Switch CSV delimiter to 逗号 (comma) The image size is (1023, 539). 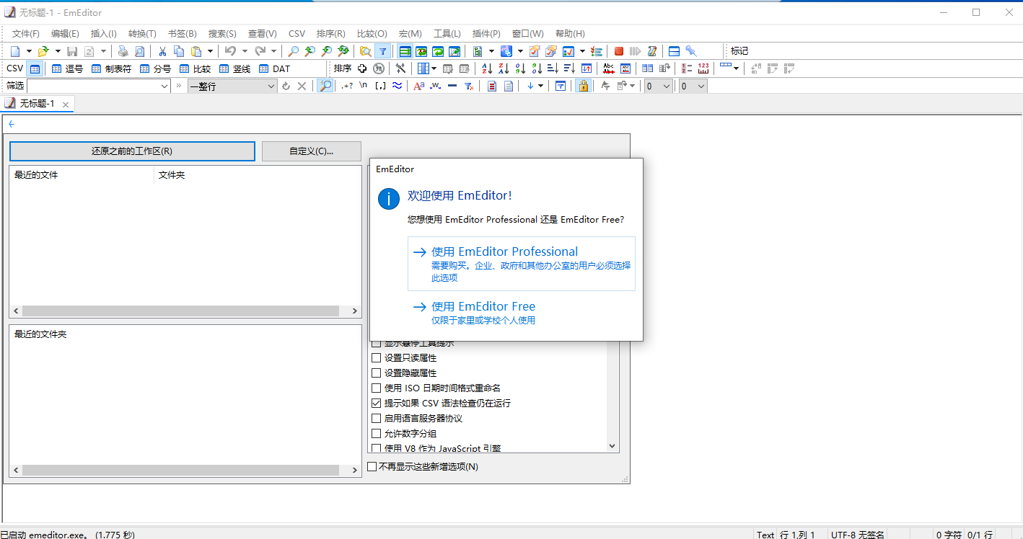[69, 68]
